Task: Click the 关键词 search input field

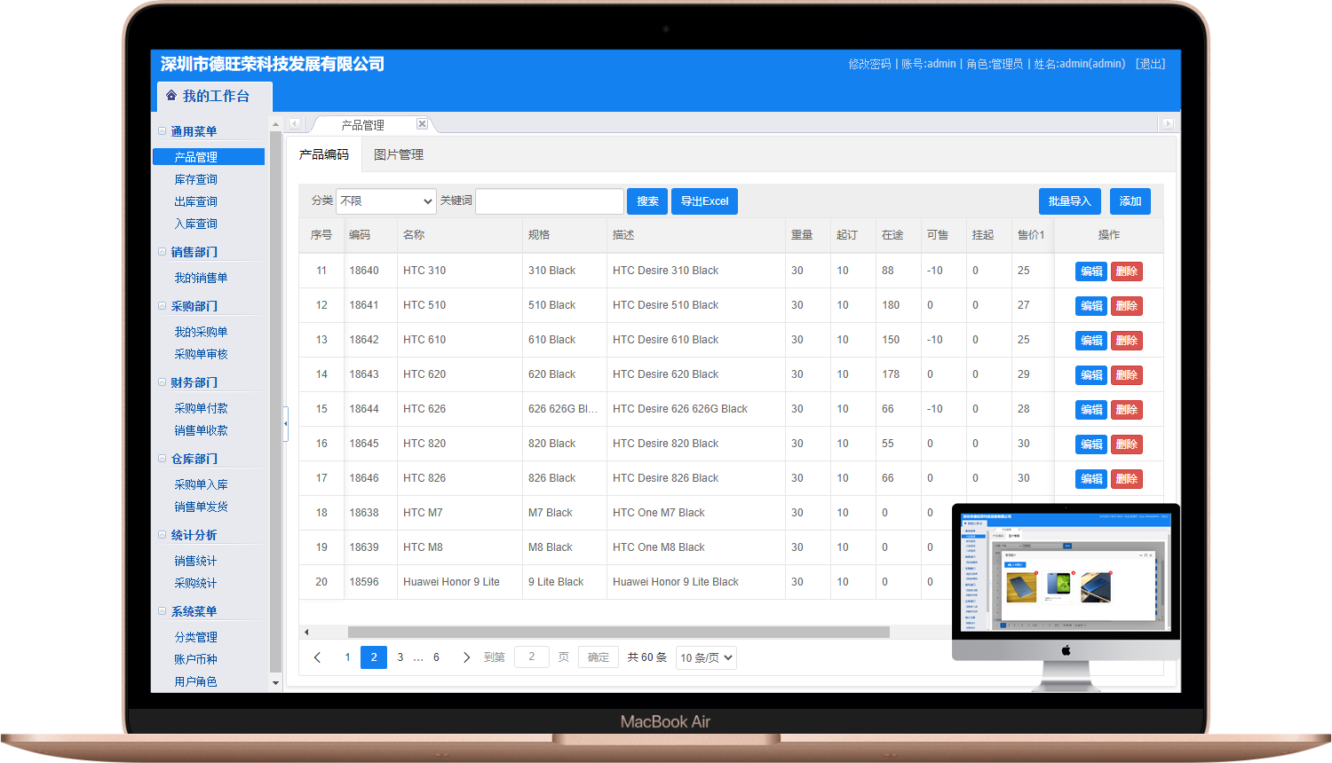Action: (550, 201)
